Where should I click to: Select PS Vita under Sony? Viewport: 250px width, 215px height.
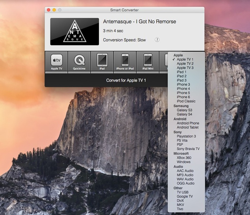point(186,140)
